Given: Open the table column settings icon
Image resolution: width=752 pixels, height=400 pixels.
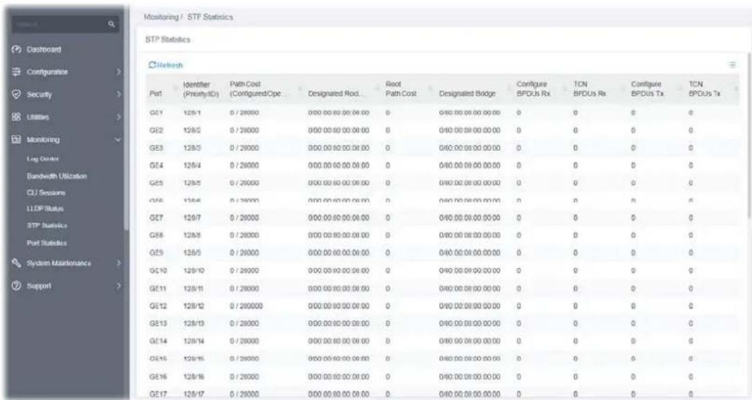Looking at the screenshot, I should pyautogui.click(x=733, y=65).
